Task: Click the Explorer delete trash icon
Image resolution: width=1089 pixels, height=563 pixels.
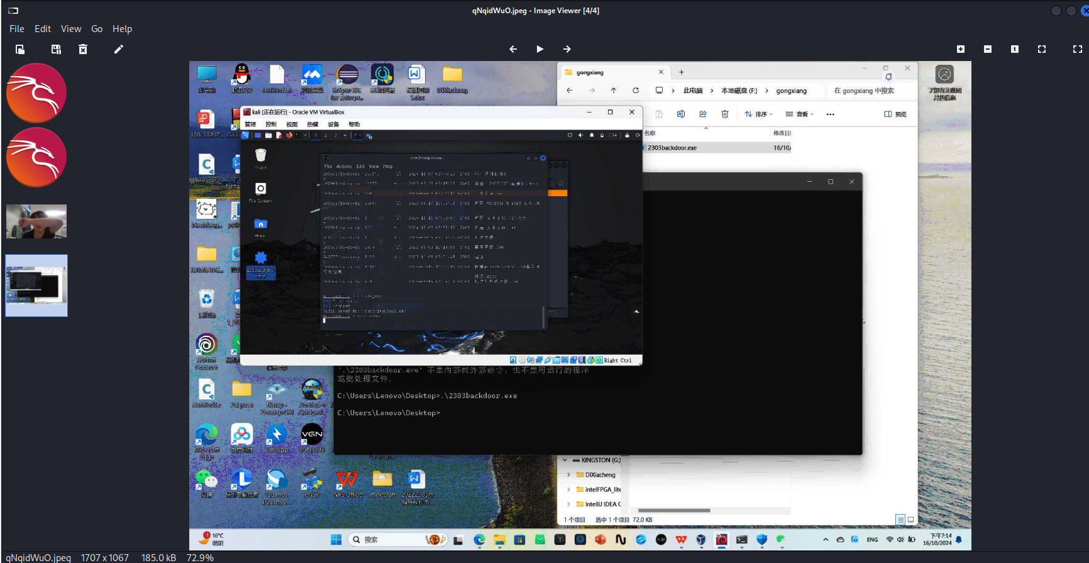Action: pyautogui.click(x=725, y=114)
